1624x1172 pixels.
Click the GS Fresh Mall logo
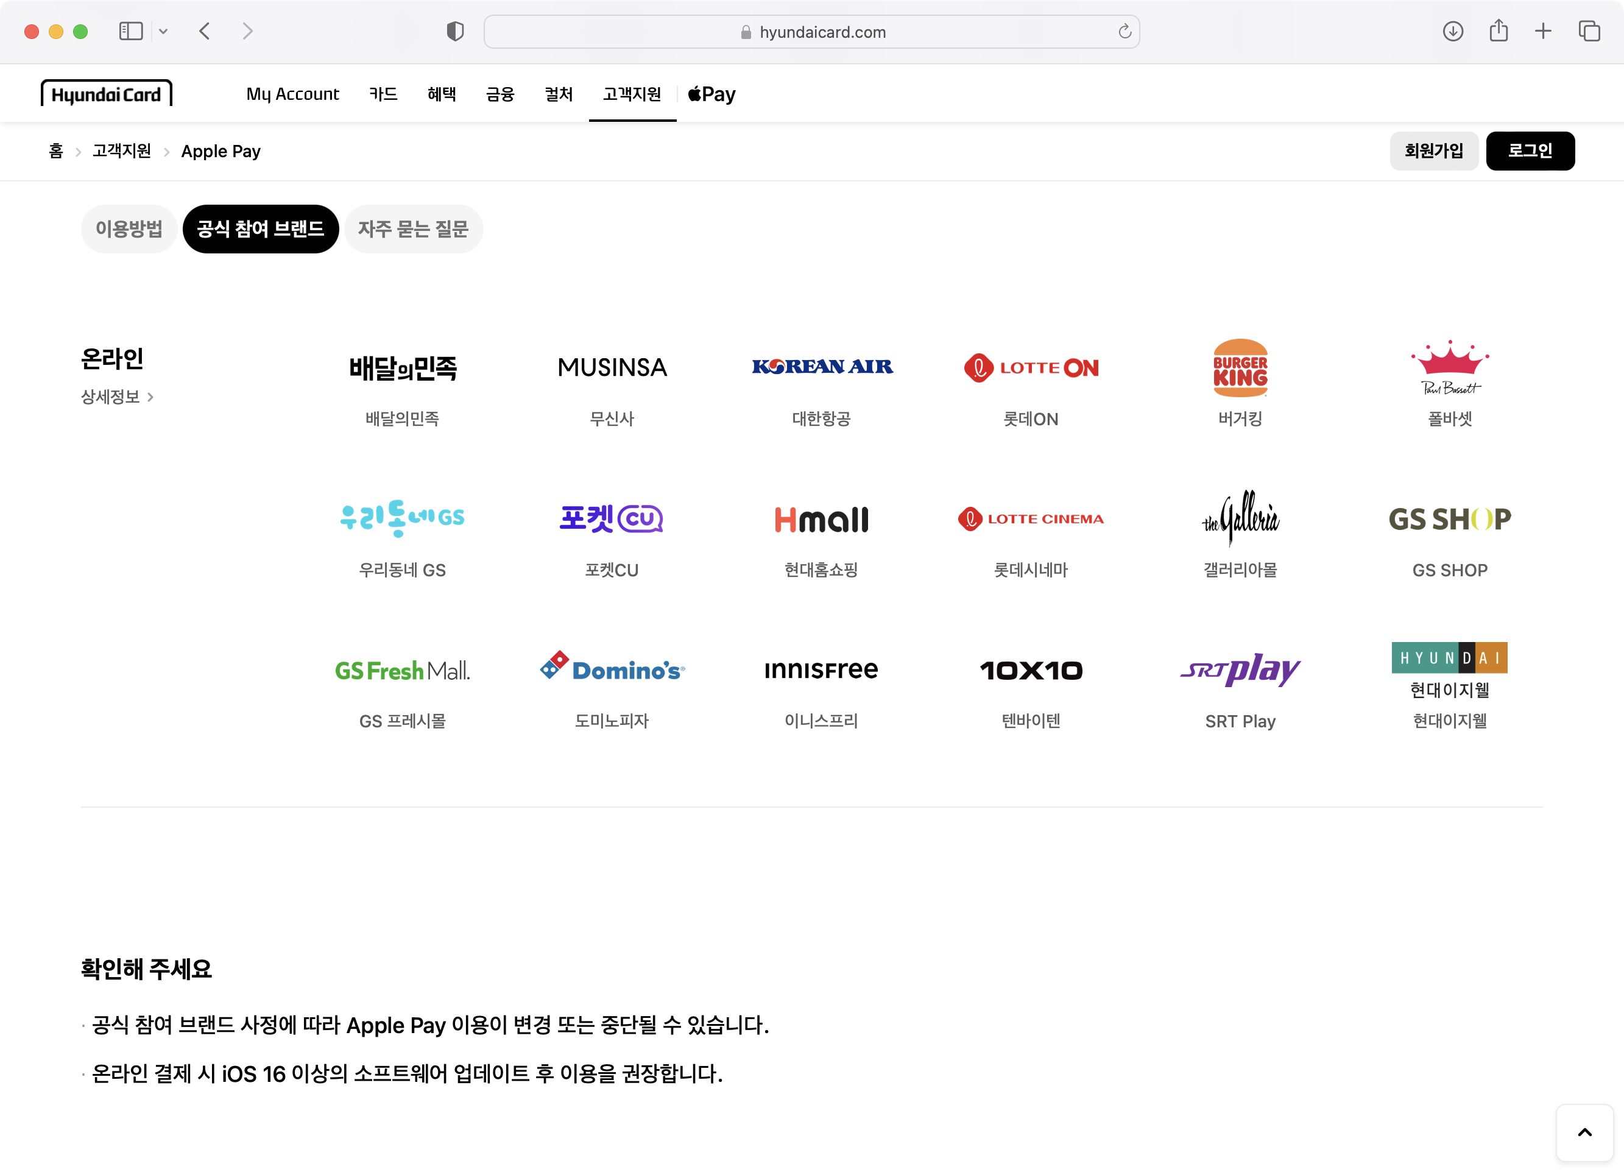pos(403,670)
